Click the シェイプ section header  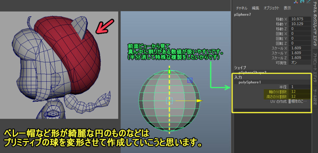tap(240, 68)
